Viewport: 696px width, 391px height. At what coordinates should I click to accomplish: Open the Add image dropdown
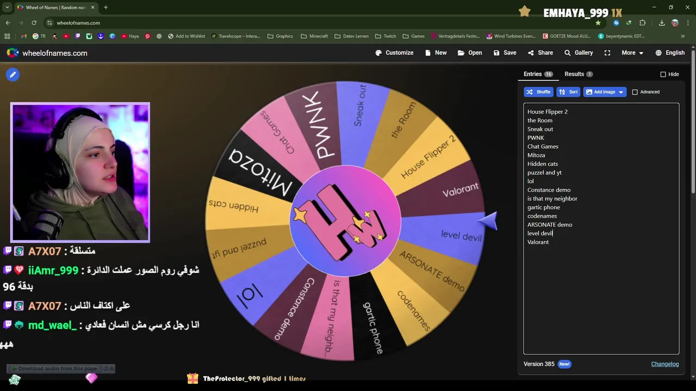click(x=605, y=92)
